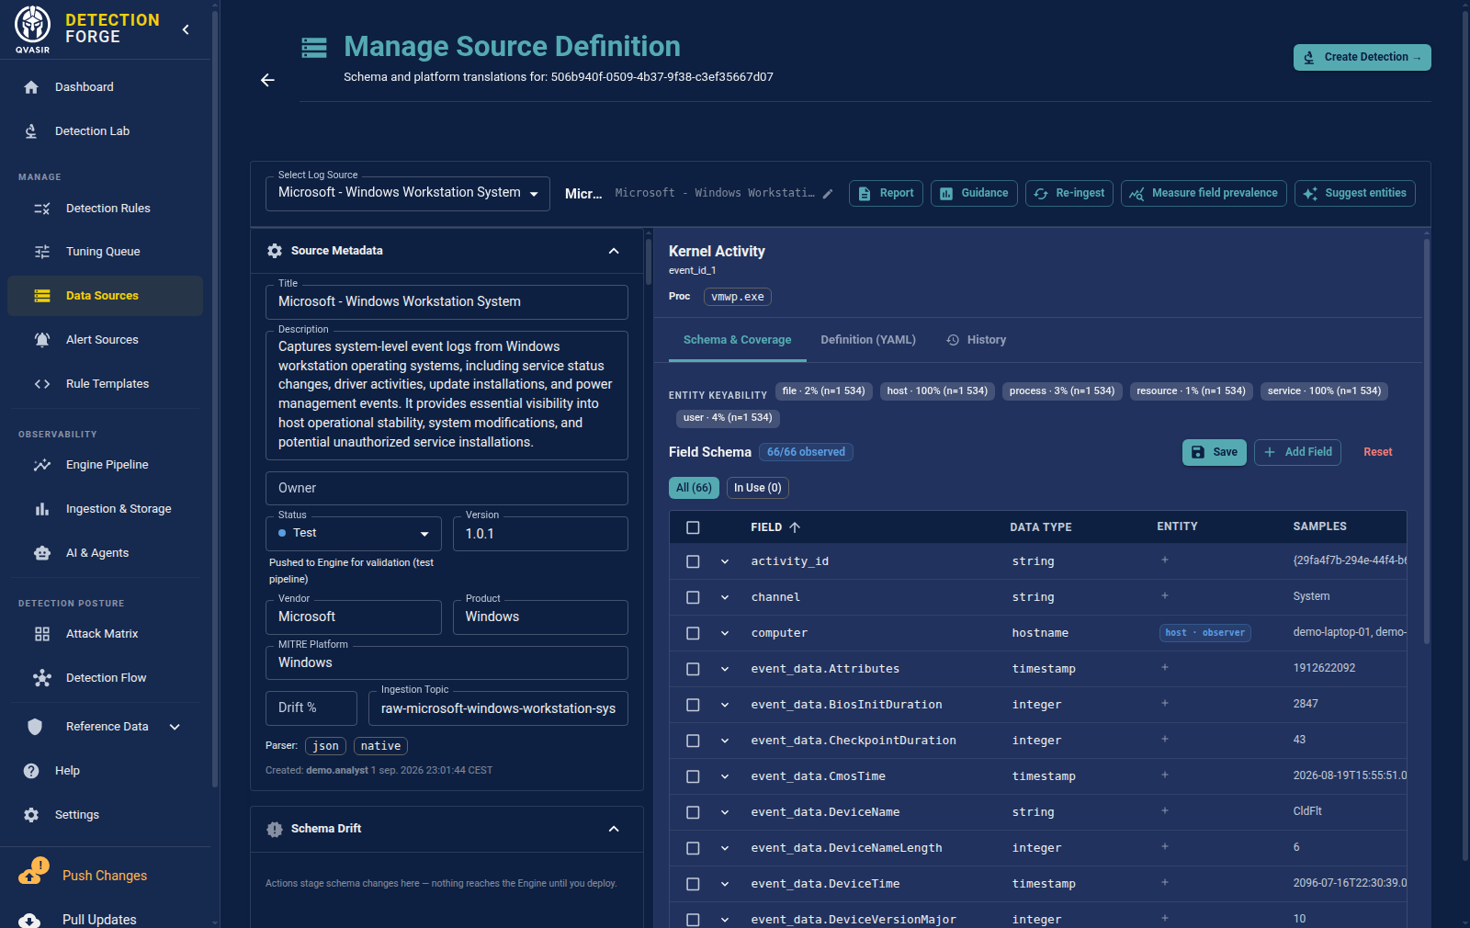This screenshot has width=1470, height=928.
Task: Toggle the select-all checkbox in the table header
Action: 693,527
